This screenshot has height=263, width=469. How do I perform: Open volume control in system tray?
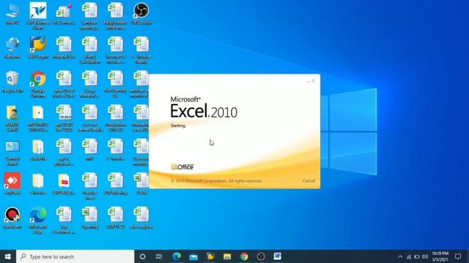coord(425,256)
